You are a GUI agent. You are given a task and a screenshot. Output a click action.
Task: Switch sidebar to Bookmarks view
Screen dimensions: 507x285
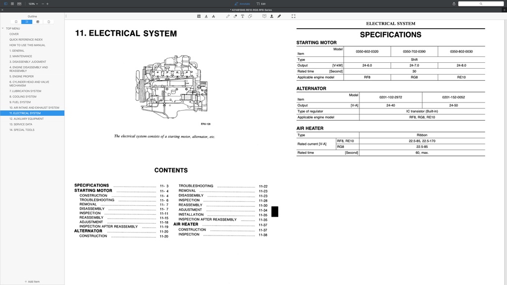[x=16, y=21]
